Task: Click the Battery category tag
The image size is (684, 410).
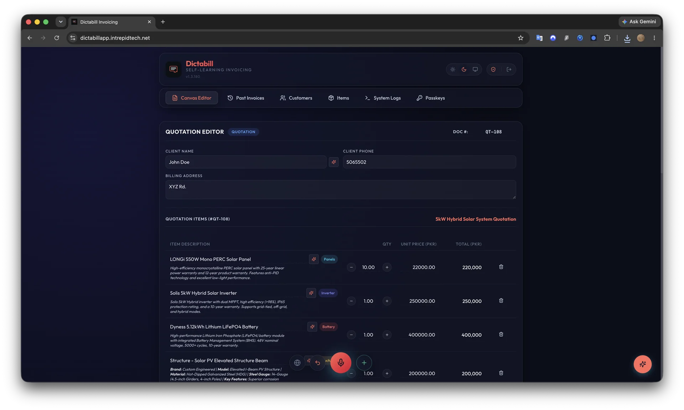Action: pyautogui.click(x=328, y=327)
